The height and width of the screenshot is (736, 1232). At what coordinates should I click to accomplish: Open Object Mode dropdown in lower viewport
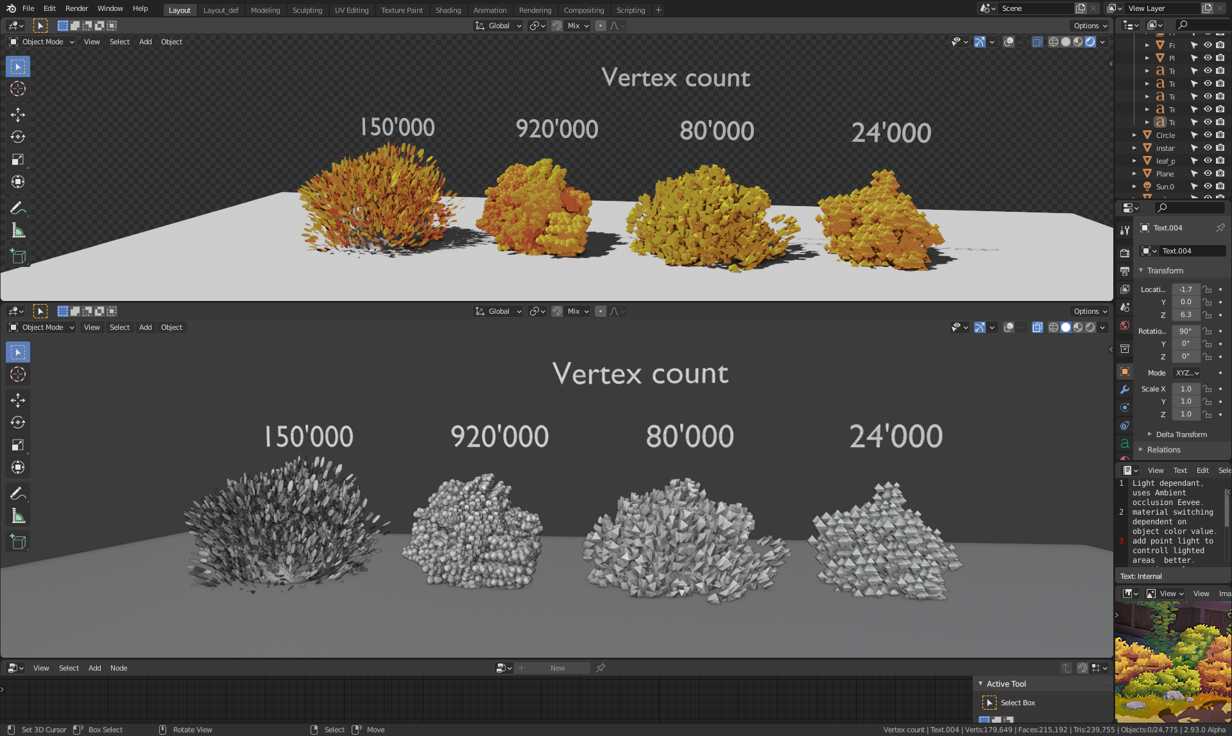click(x=42, y=327)
